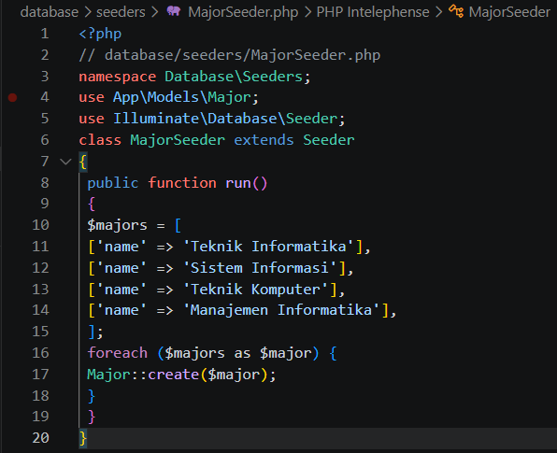Image resolution: width=557 pixels, height=453 pixels.
Task: Click 'Major' class reference on line 17
Action: point(108,375)
